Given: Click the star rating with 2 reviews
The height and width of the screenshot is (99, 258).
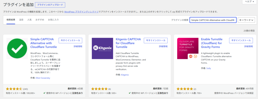Looking at the screenshot, I should (185, 89).
